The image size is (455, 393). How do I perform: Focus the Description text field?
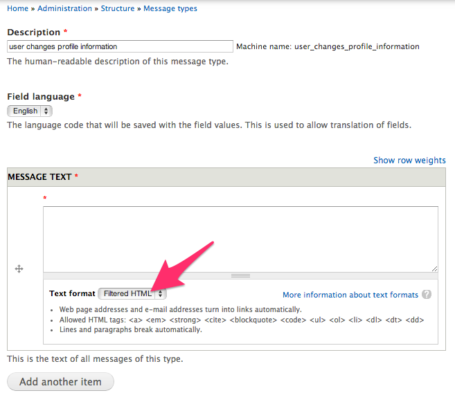pos(120,46)
